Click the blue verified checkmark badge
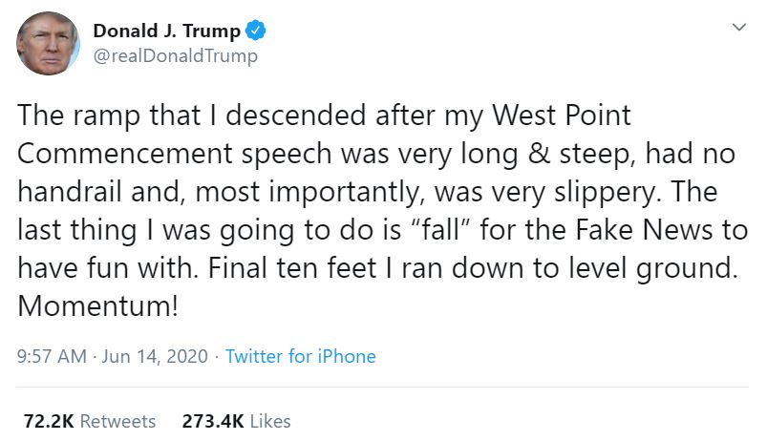Image resolution: width=767 pixels, height=441 pixels. pyautogui.click(x=255, y=31)
